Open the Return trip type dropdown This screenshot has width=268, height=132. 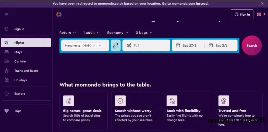(x=68, y=33)
